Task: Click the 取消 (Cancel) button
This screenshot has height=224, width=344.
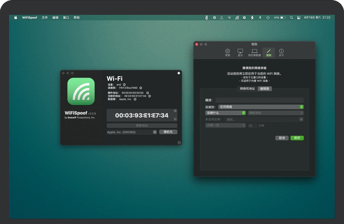Action: coord(282,138)
